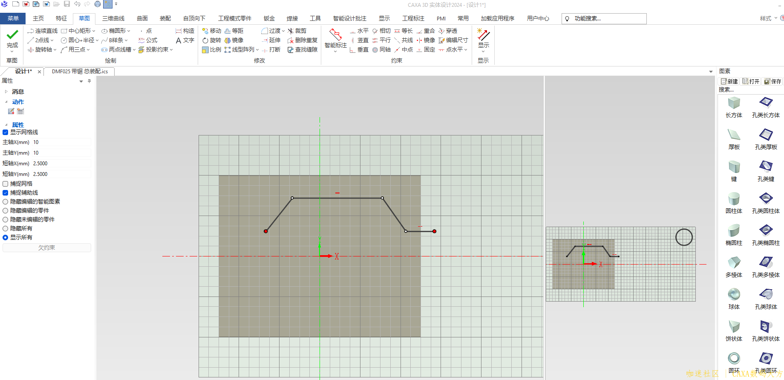The height and width of the screenshot is (380, 784).
Task: Collapse the 动作 section
Action: pos(6,102)
